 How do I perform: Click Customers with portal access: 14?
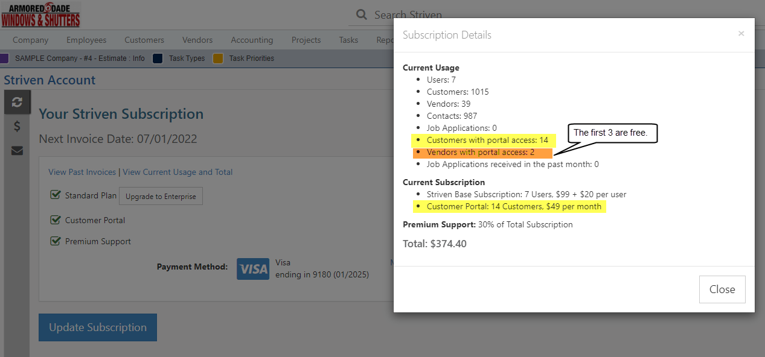(x=487, y=140)
